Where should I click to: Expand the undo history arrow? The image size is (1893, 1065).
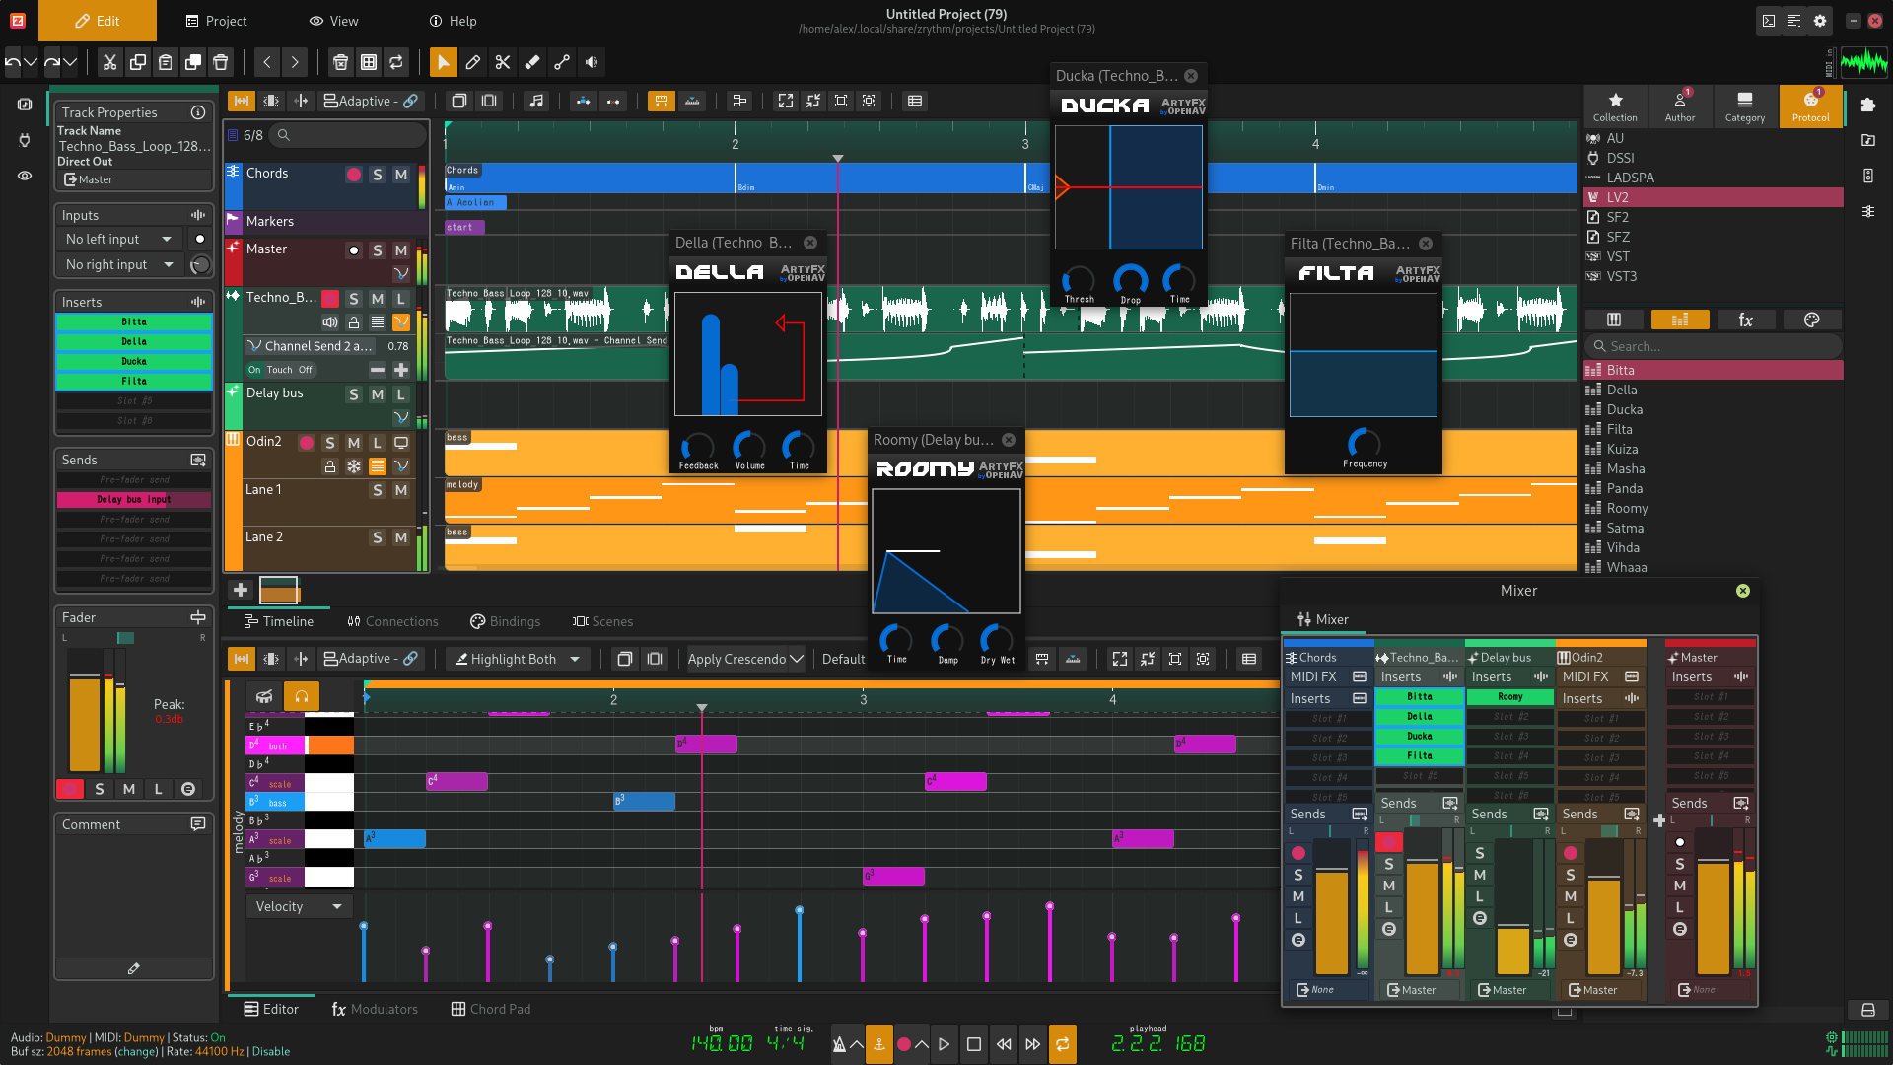(x=32, y=62)
